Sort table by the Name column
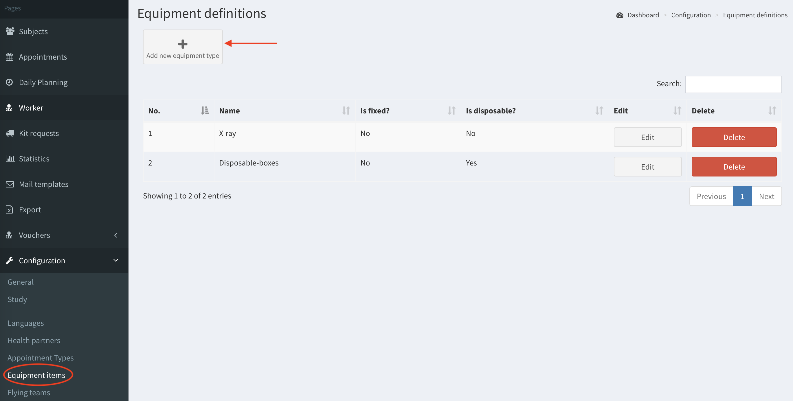 pos(346,111)
